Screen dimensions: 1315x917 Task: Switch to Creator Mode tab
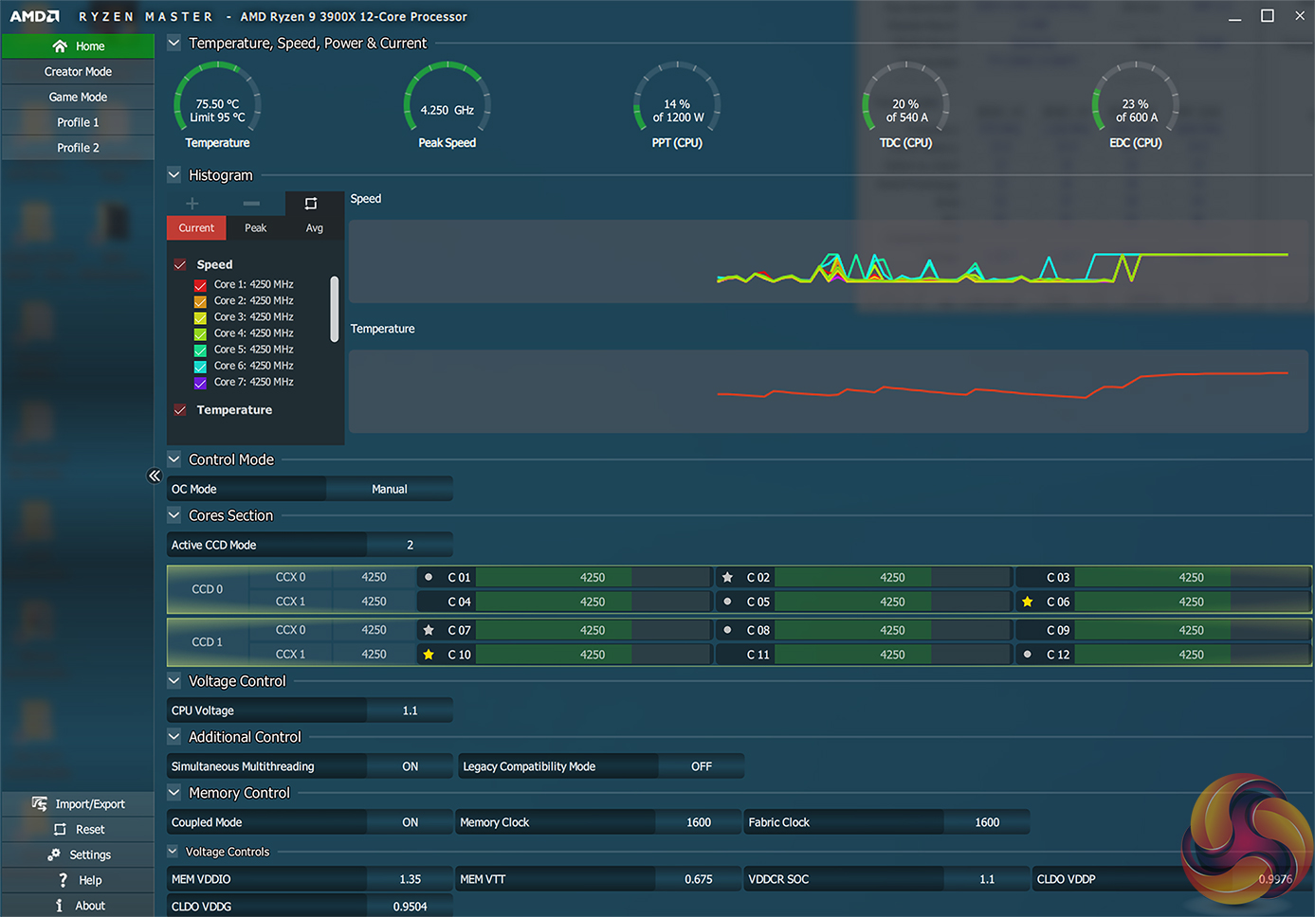click(78, 72)
